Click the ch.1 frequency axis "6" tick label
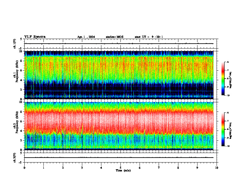Image resolution: width=244 pixels, height=188 pixels. coord(21,71)
